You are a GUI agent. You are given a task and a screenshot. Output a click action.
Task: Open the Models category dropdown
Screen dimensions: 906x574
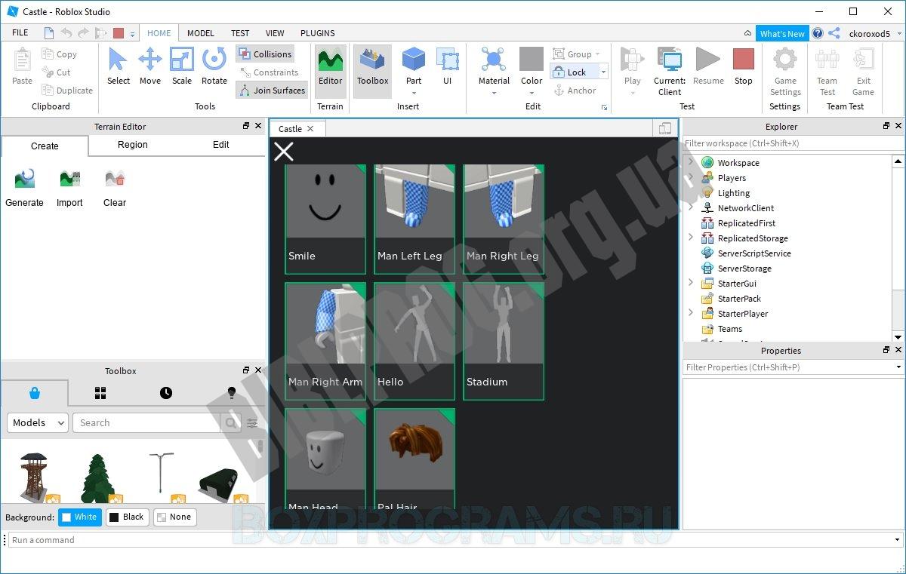[x=38, y=422]
